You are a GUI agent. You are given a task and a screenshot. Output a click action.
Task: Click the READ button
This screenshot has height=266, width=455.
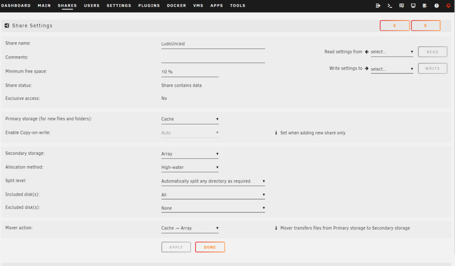click(x=432, y=52)
